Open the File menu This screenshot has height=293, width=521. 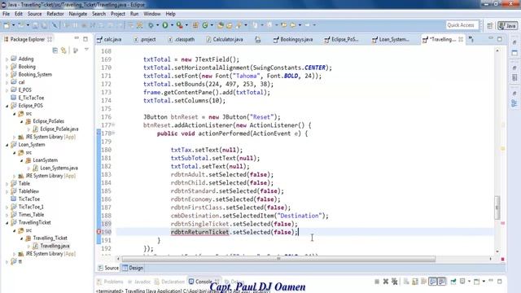click(6, 14)
